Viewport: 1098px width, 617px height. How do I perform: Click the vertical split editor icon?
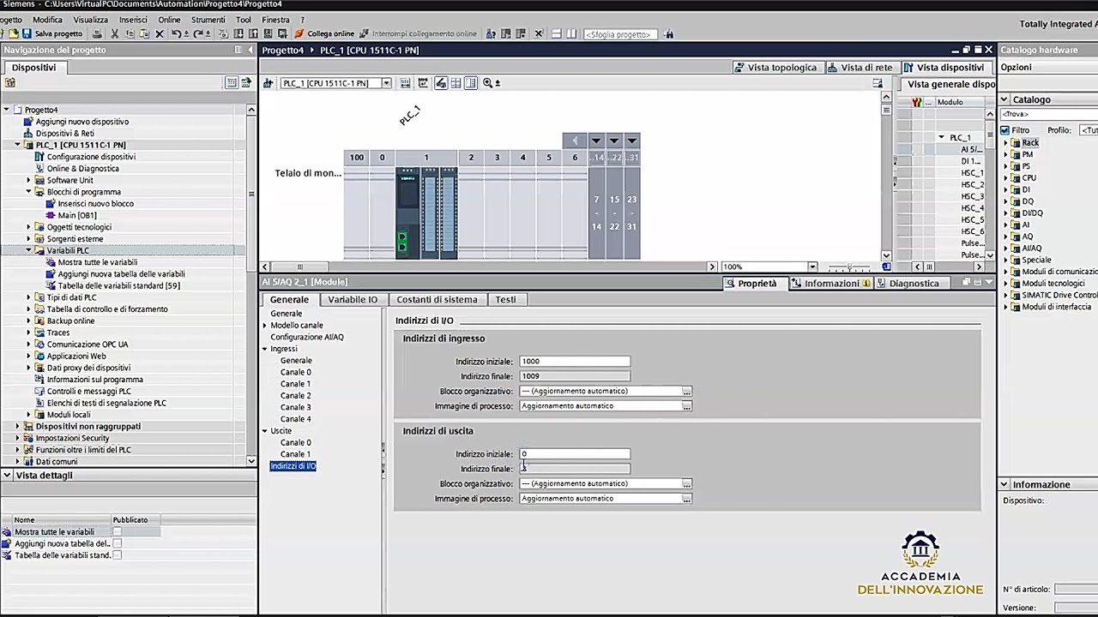click(571, 33)
